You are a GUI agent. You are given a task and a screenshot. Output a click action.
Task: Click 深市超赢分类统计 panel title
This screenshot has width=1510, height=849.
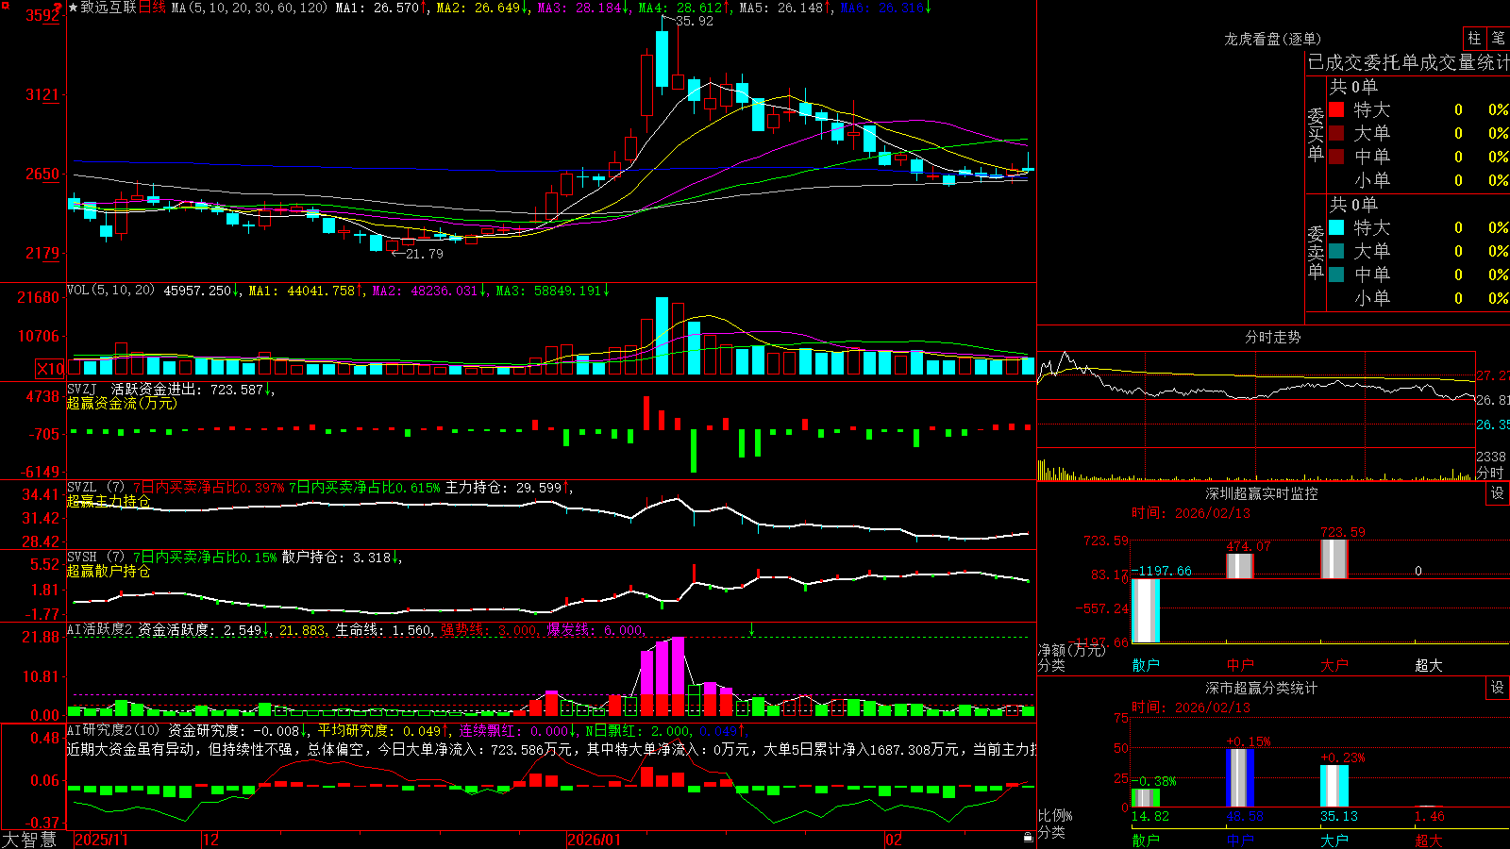[x=1262, y=688]
